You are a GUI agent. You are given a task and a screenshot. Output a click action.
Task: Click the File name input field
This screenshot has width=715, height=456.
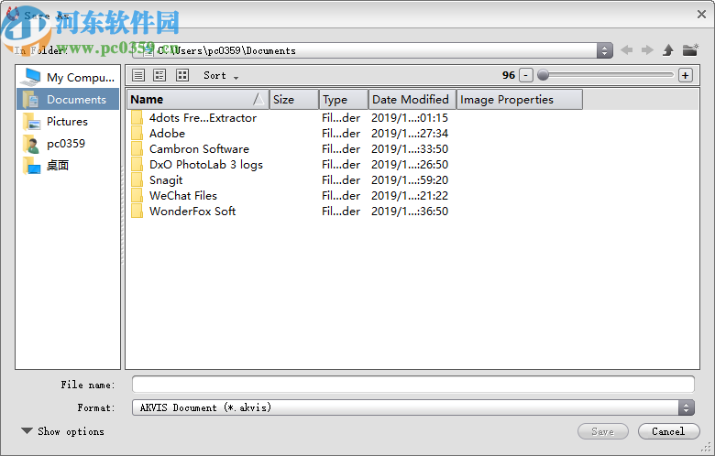click(x=413, y=384)
